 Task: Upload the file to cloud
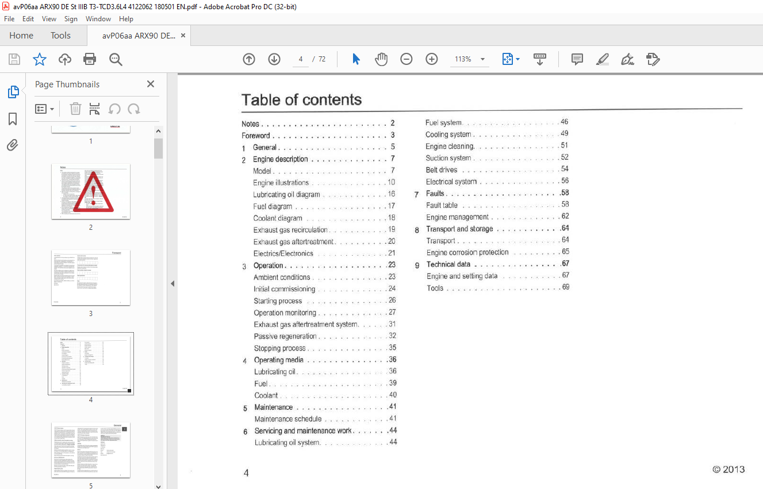[65, 59]
